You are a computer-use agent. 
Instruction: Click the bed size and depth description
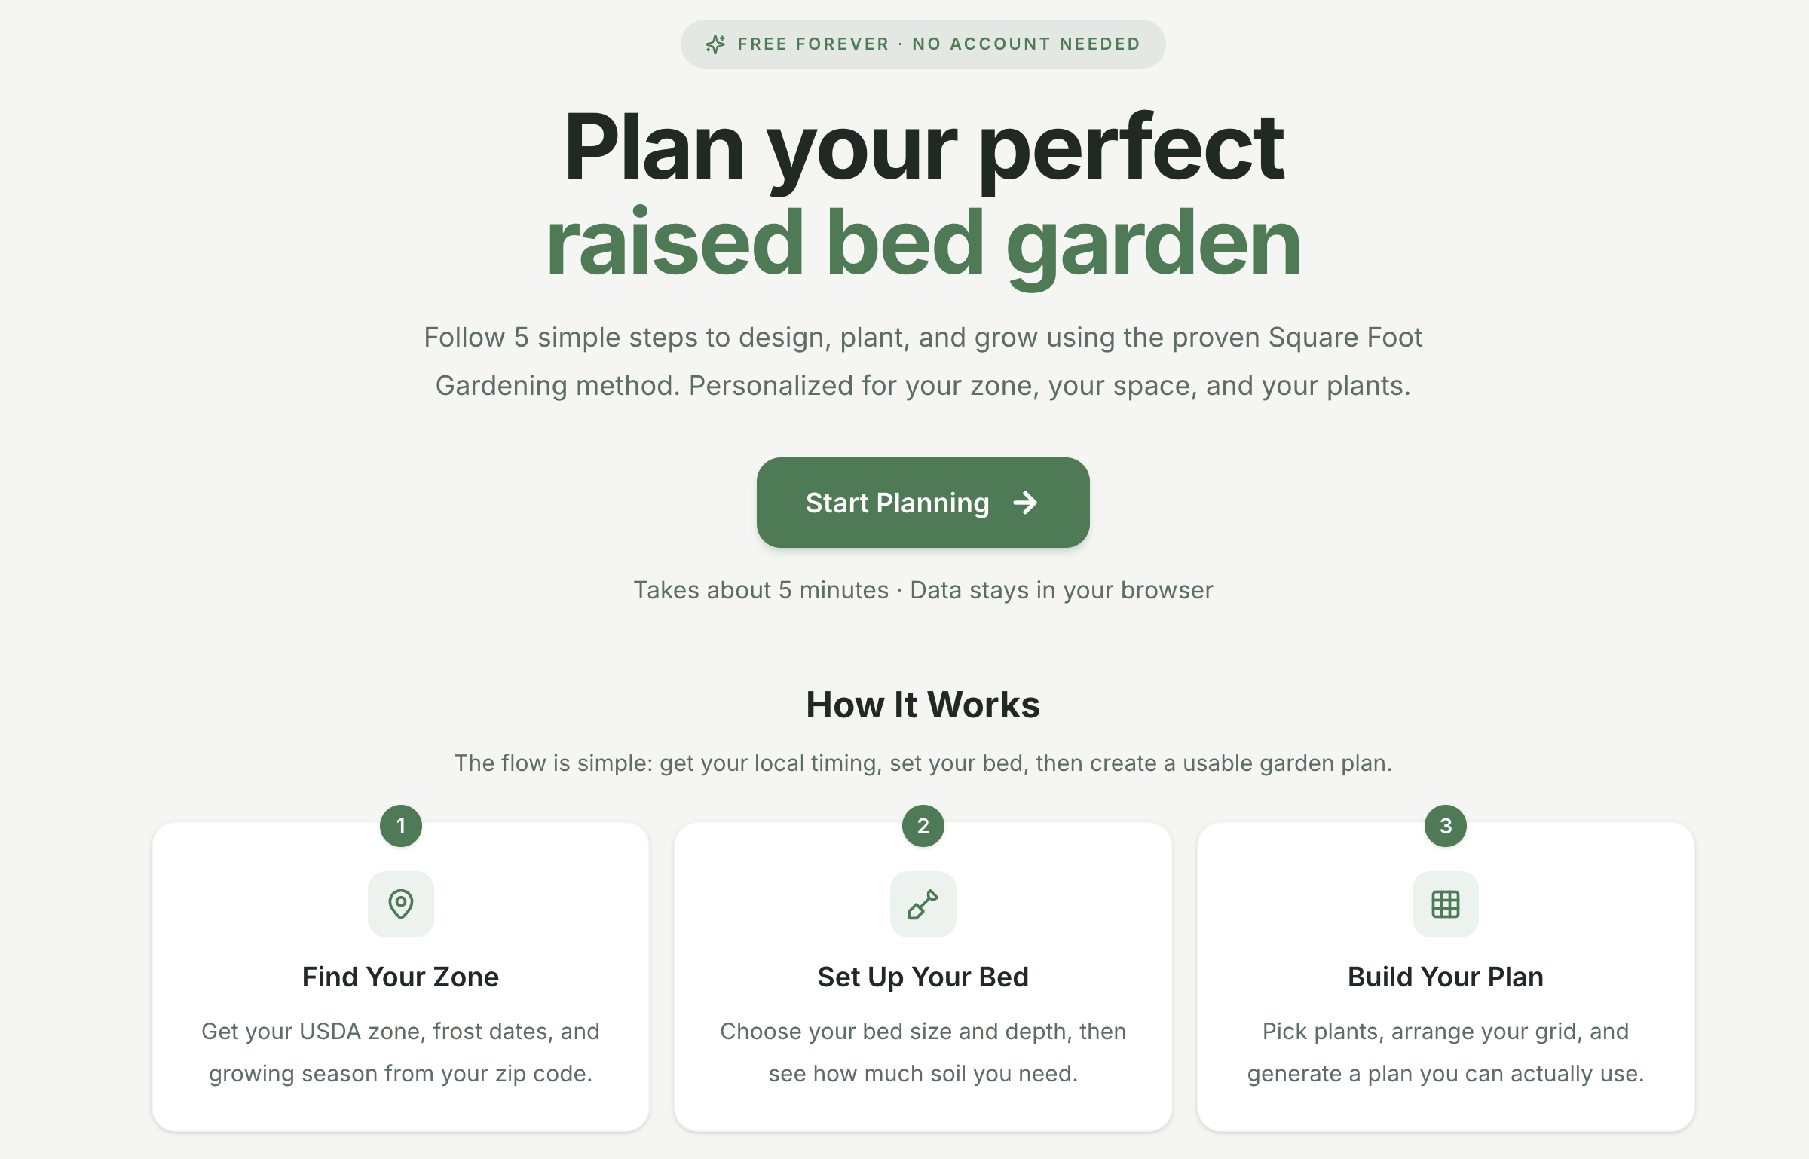pos(923,1052)
